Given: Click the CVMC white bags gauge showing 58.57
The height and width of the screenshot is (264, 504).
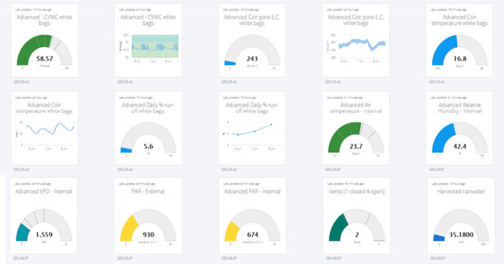Looking at the screenshot, I should [x=43, y=50].
